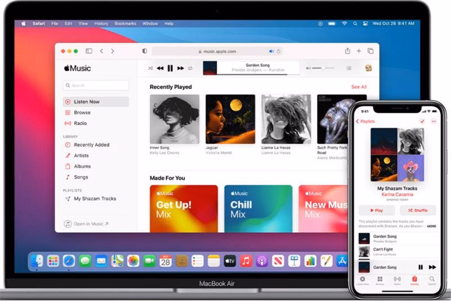
Task: Open the Get Up! Mix card
Action: click(x=184, y=209)
